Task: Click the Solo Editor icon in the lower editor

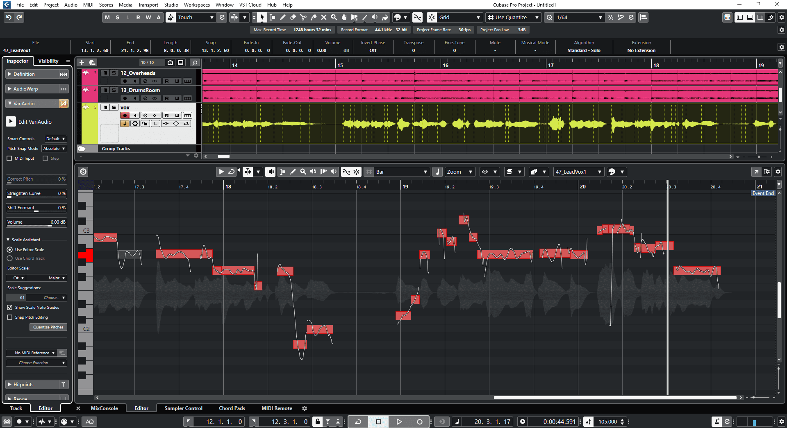Action: [x=83, y=172]
